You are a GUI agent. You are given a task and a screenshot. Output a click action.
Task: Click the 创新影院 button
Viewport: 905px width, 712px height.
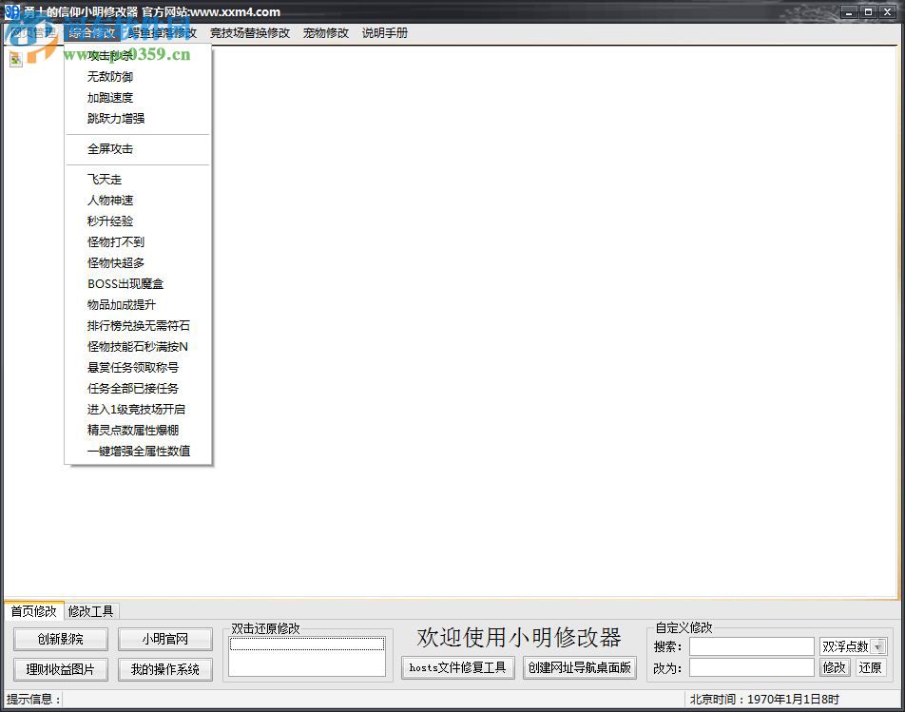(61, 639)
